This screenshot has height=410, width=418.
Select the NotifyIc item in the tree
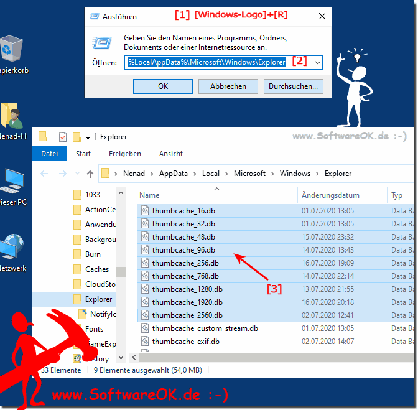[x=97, y=314]
